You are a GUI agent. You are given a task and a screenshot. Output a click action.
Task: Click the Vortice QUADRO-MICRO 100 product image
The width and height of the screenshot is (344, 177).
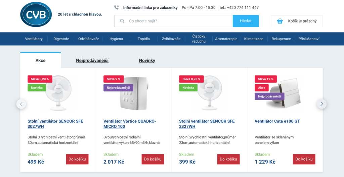(x=134, y=93)
